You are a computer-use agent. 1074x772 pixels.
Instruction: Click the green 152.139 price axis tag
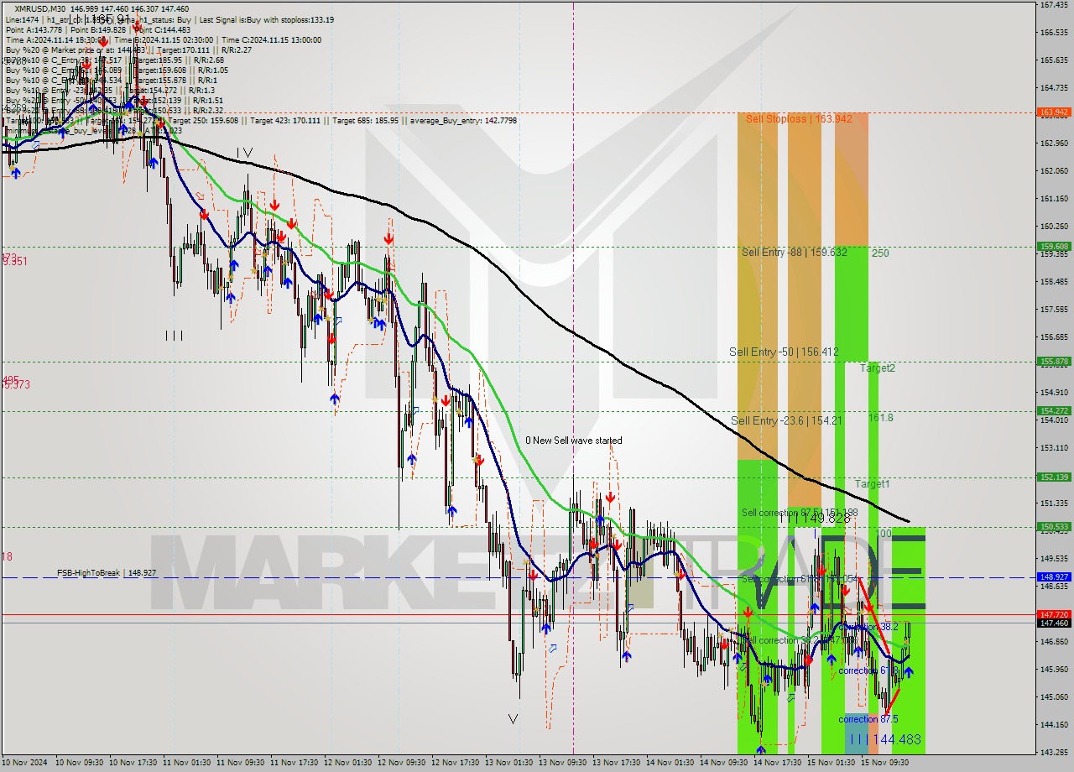coord(1053,477)
